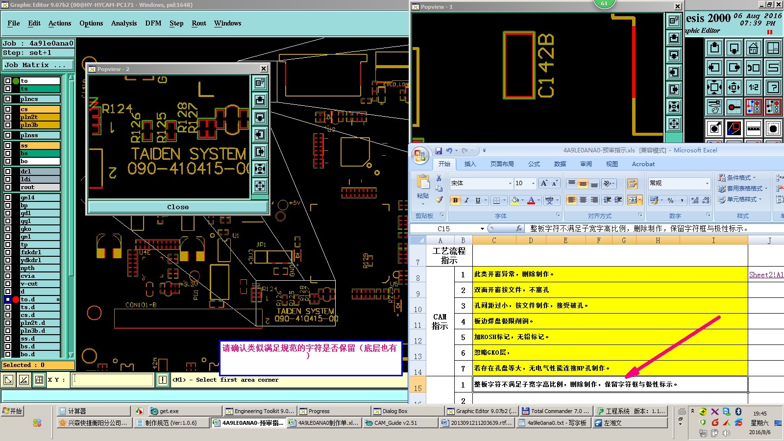Click the font color red A swatch
784x441 pixels.
(531, 200)
